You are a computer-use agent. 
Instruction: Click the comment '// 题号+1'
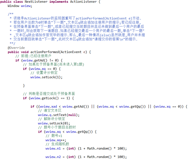coord(54,136)
